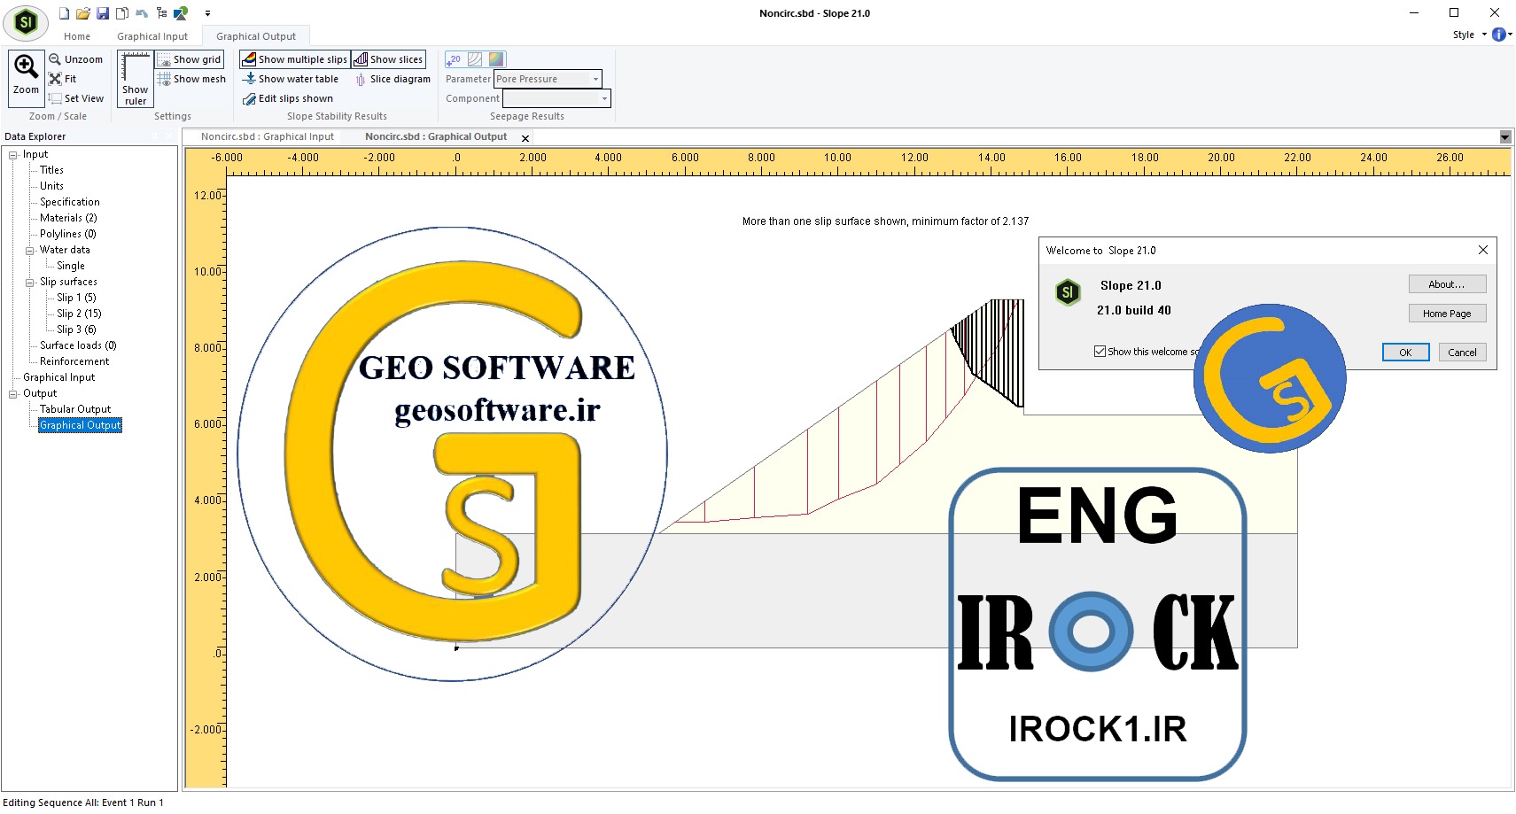
Task: Click the seepage contour color-fill icon
Action: tap(496, 59)
